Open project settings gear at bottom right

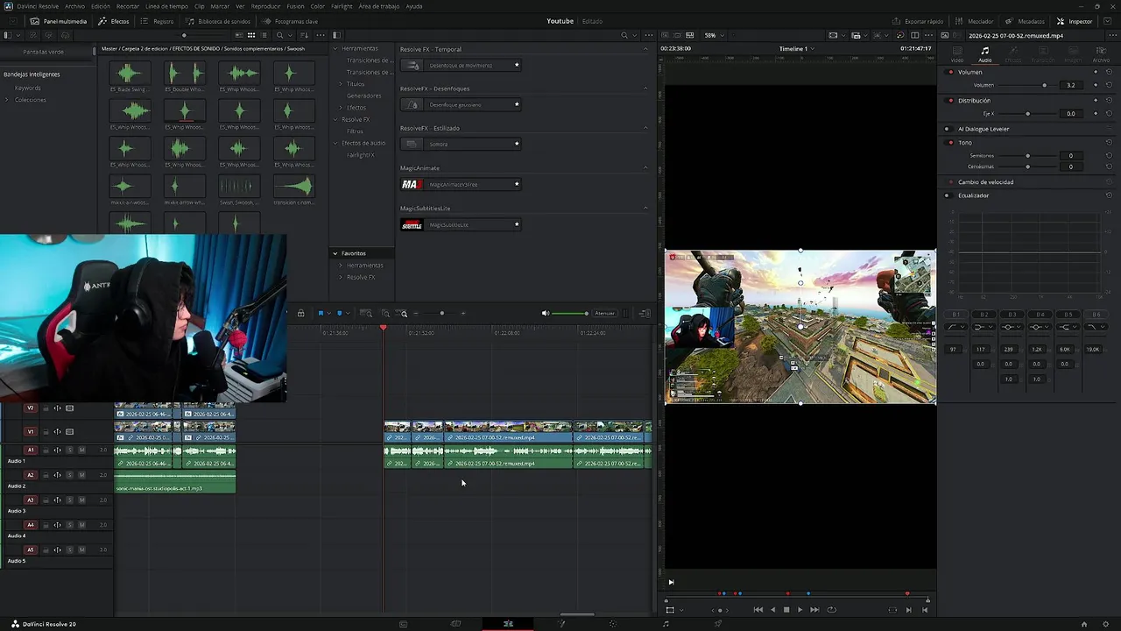[1106, 624]
